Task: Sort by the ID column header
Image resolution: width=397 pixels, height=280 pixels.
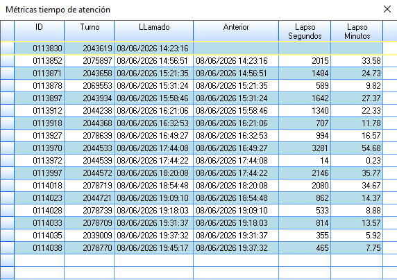Action: point(40,31)
